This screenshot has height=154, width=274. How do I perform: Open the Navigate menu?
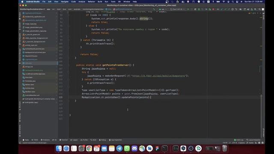tap(65, 2)
